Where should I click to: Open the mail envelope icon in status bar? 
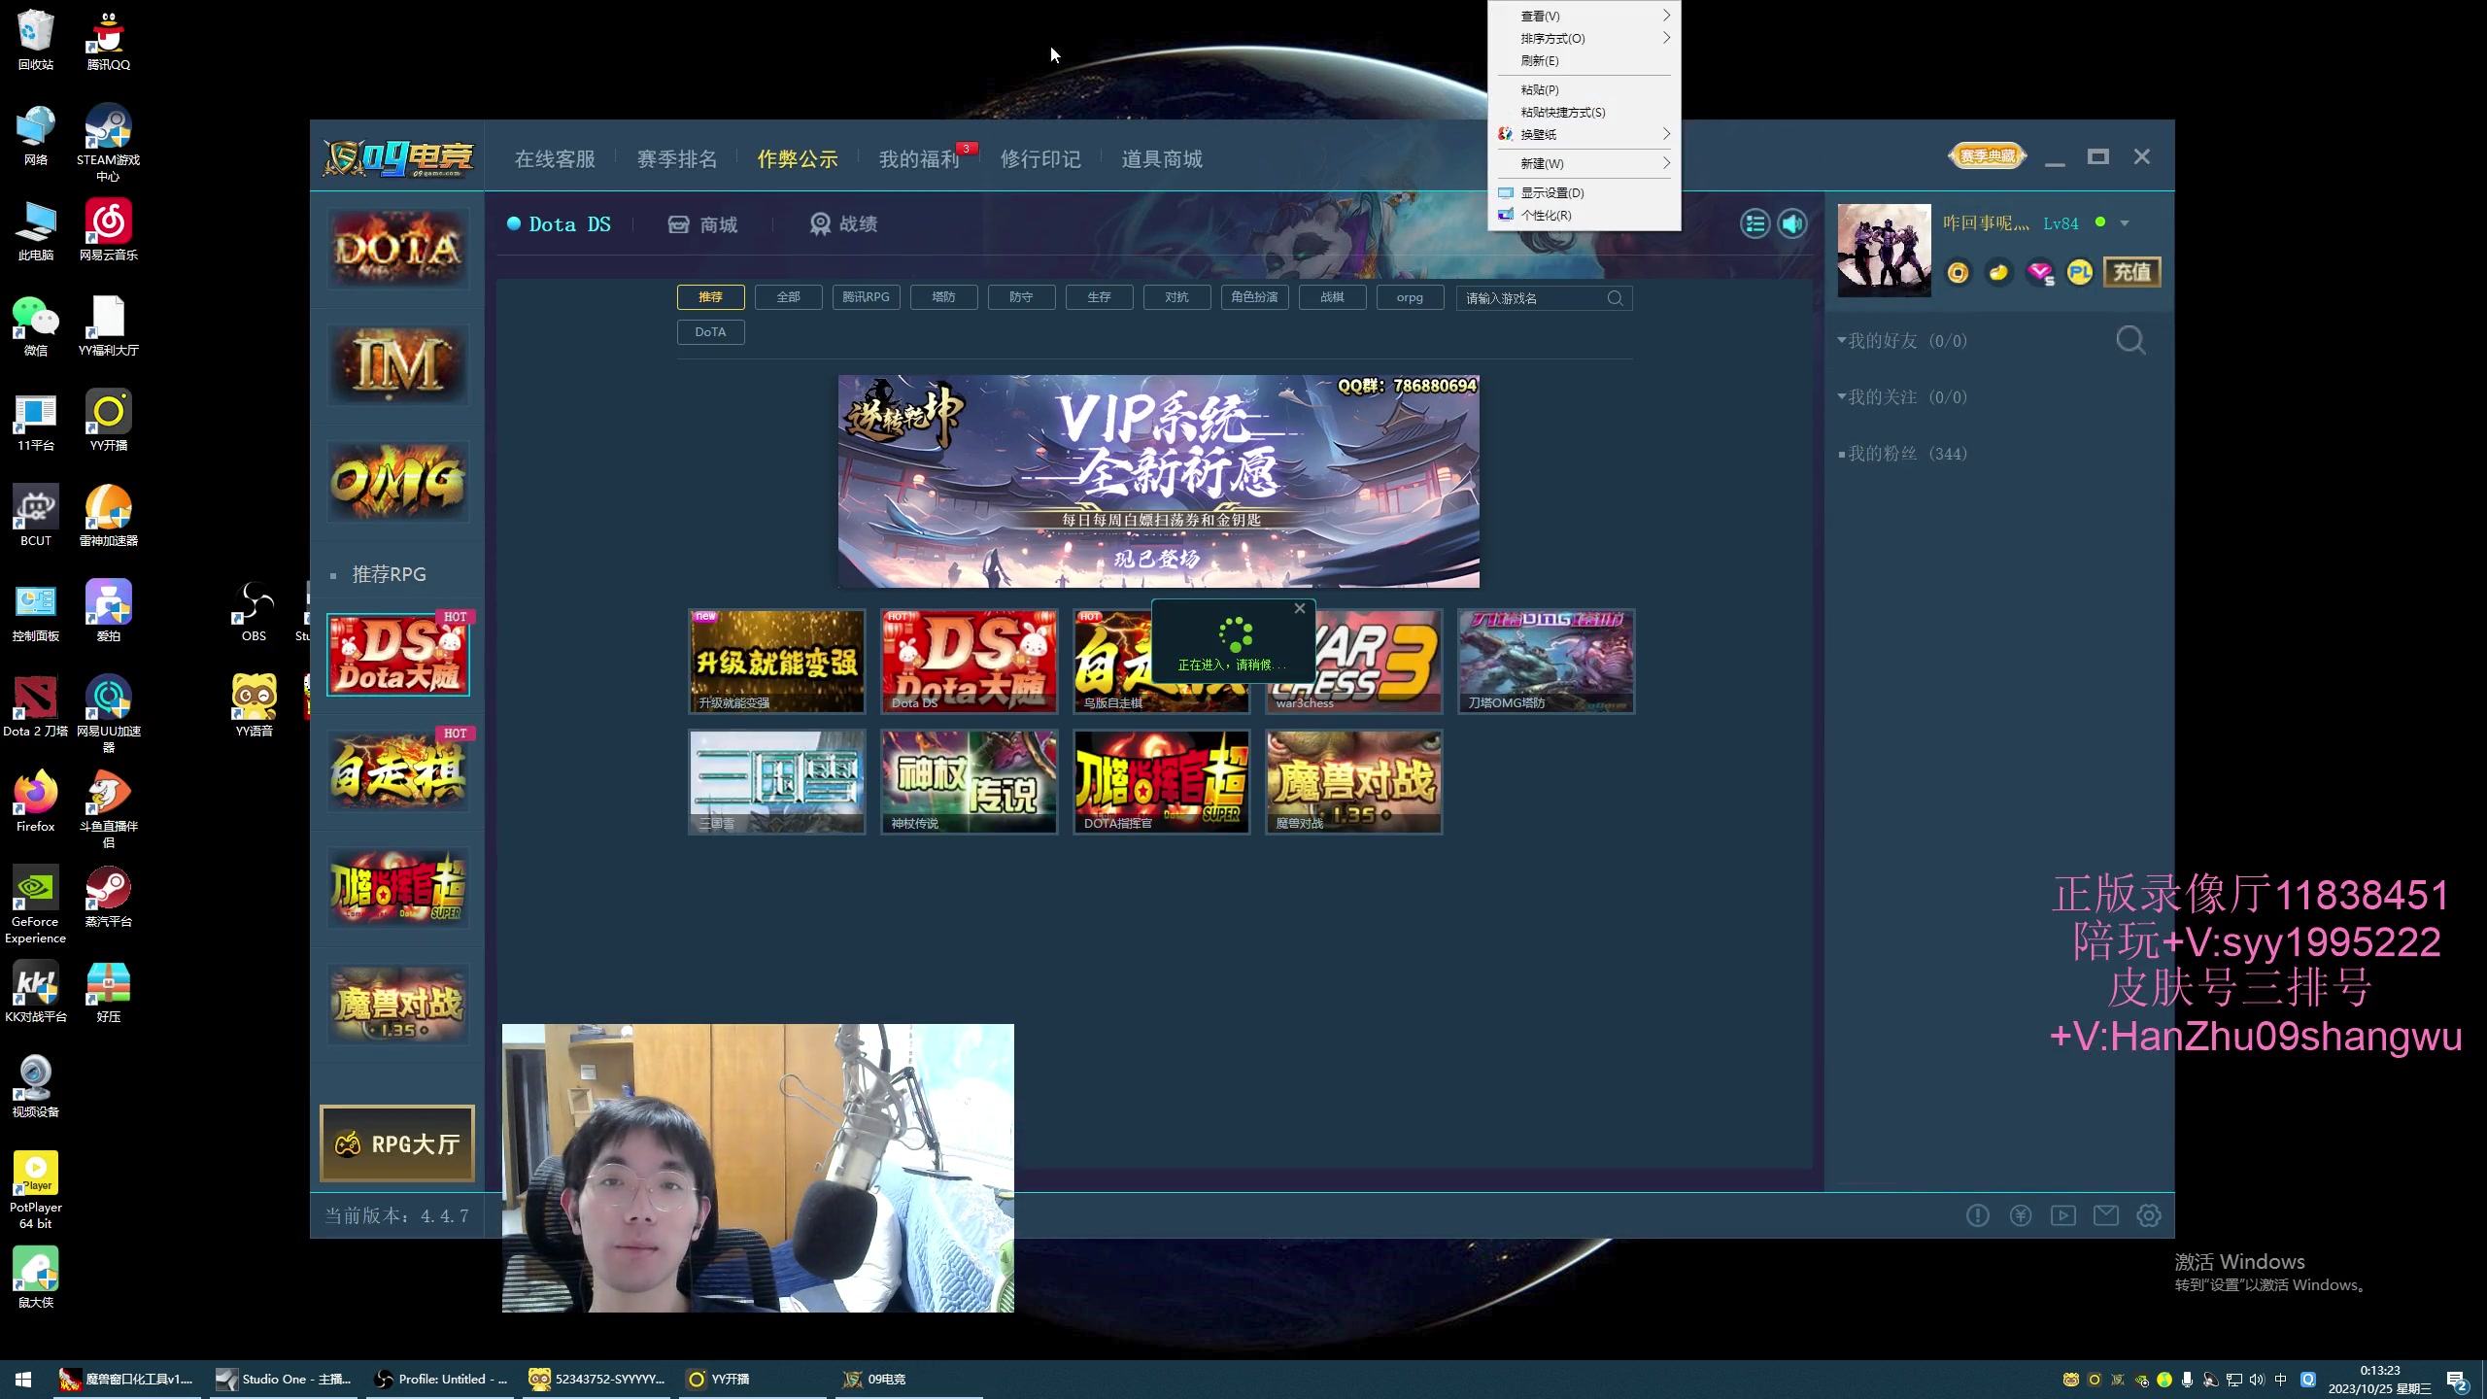(x=2105, y=1215)
